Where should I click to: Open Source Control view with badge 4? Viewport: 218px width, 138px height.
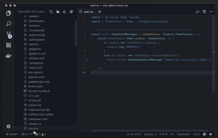tap(9, 35)
